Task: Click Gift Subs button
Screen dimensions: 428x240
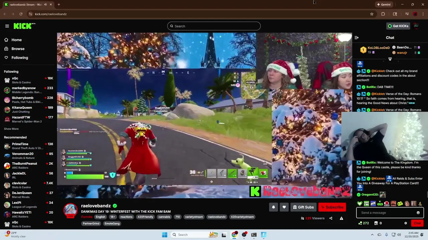Action: coord(303,207)
